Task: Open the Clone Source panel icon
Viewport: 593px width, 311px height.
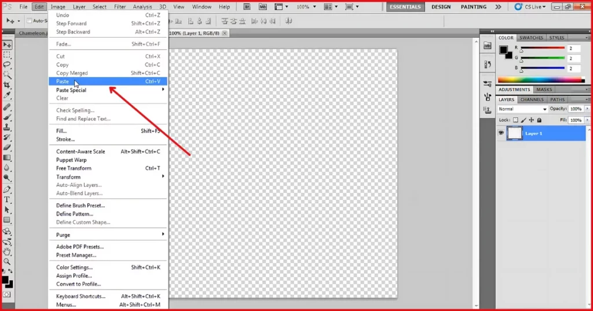Action: click(488, 110)
